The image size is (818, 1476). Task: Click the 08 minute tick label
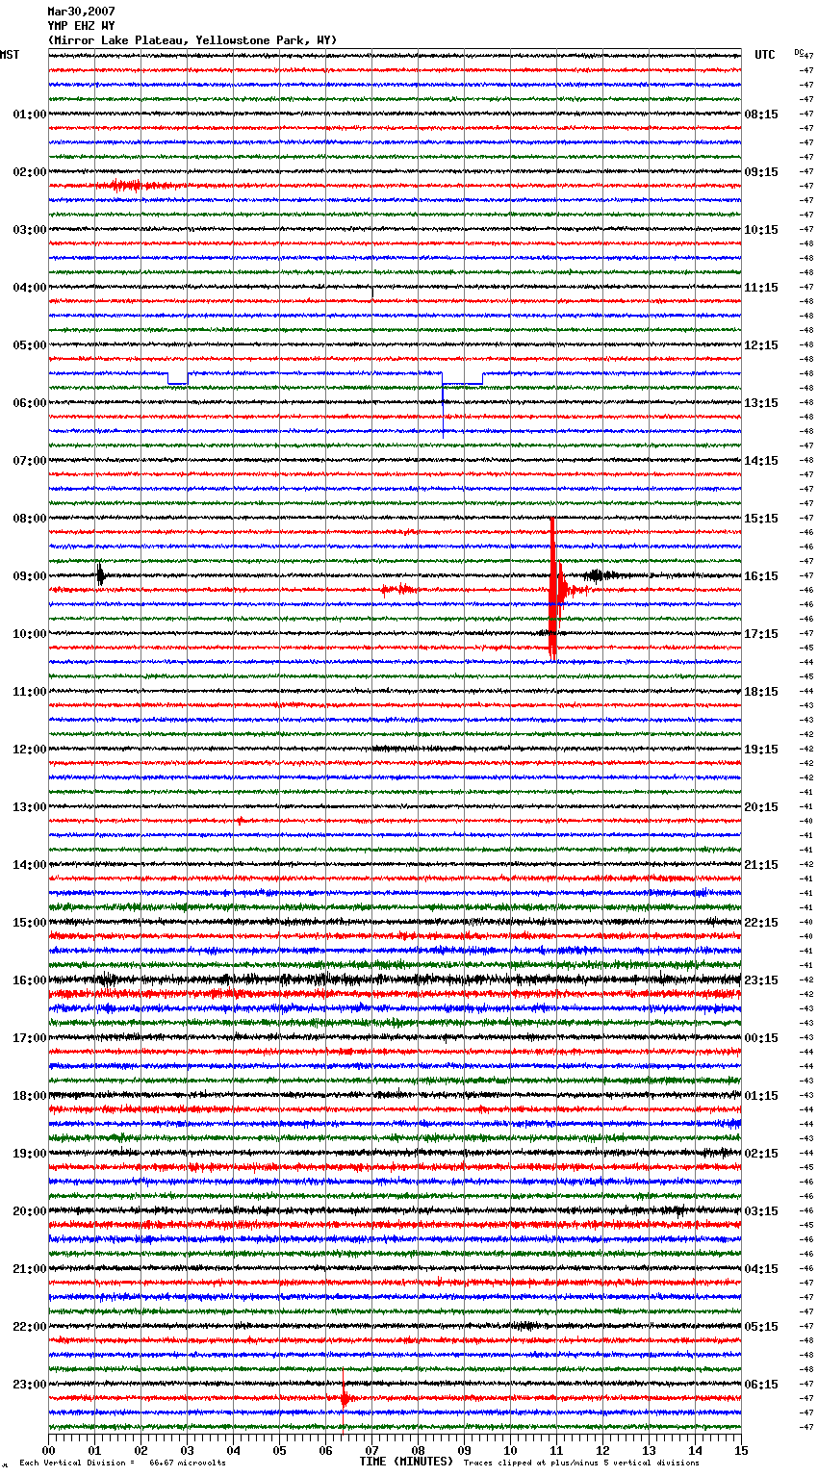[x=418, y=1450]
